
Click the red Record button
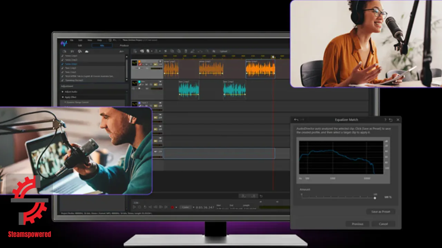click(x=172, y=207)
